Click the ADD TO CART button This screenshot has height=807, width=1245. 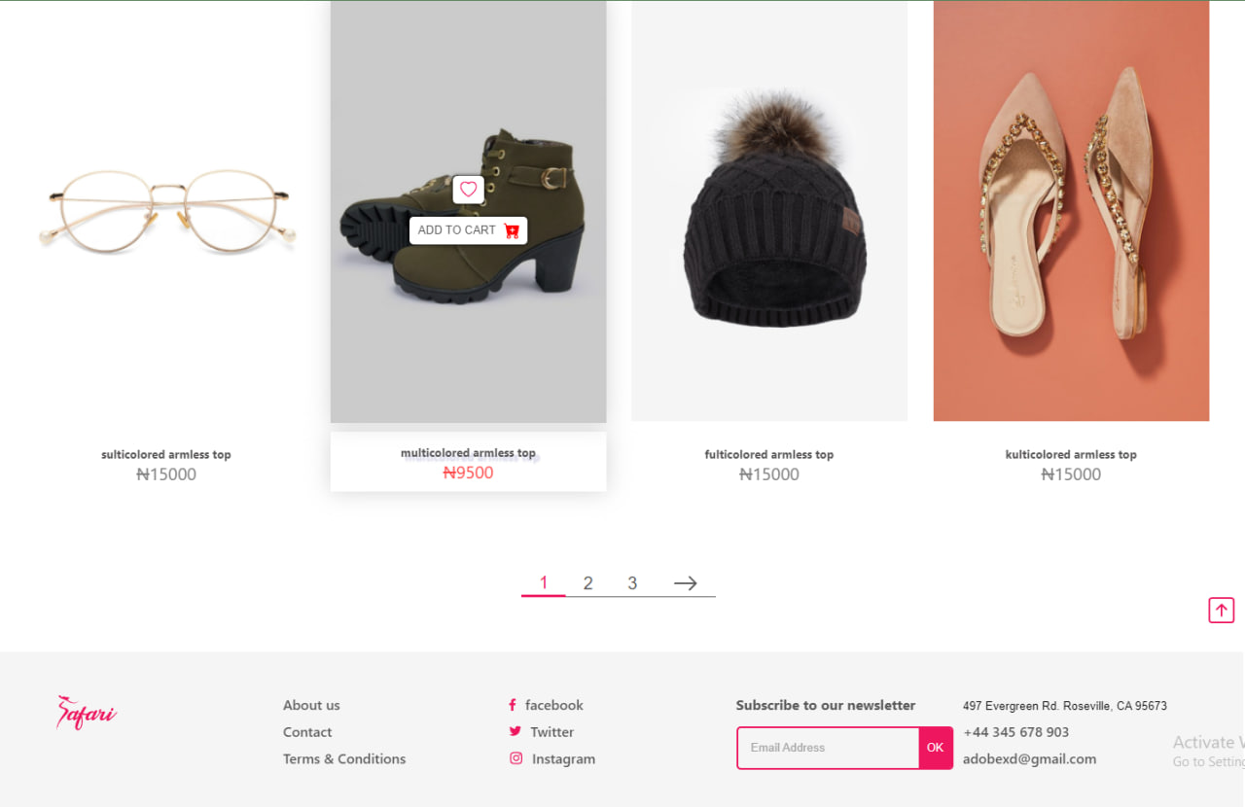(x=468, y=230)
